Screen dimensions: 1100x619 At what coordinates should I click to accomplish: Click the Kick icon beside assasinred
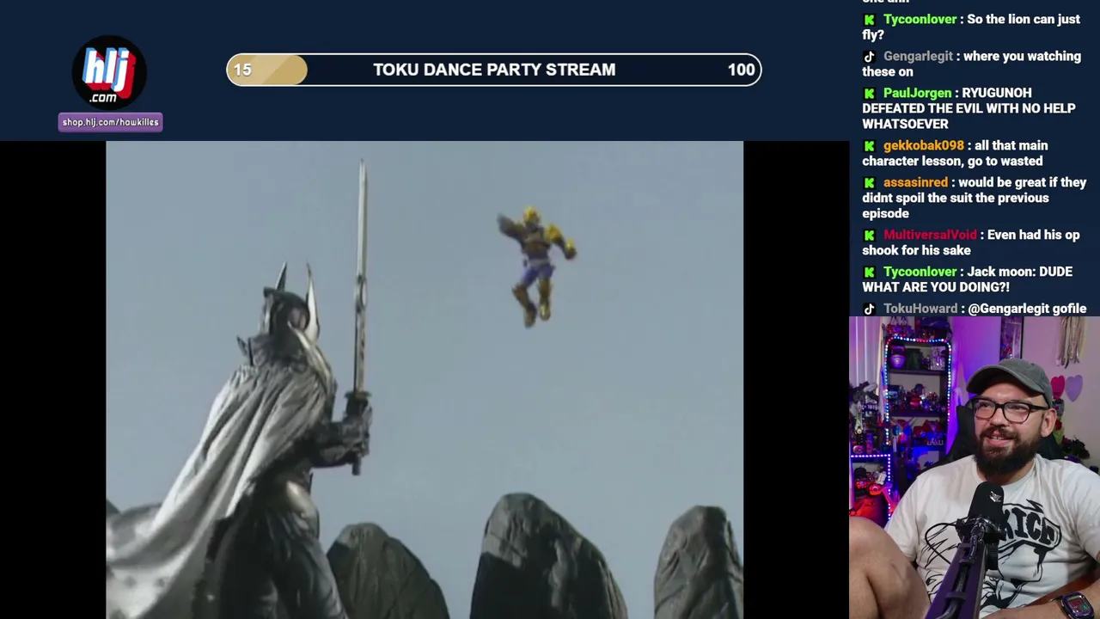(x=869, y=183)
